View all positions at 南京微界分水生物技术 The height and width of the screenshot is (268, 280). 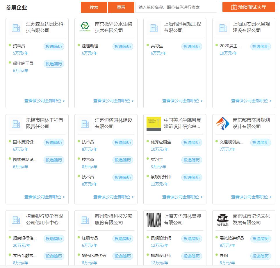point(114,101)
